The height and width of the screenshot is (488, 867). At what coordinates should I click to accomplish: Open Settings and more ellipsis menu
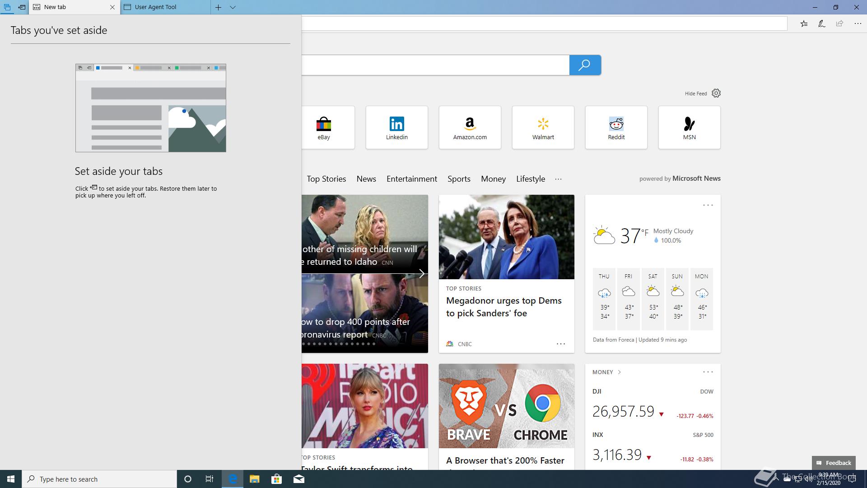[x=858, y=23]
